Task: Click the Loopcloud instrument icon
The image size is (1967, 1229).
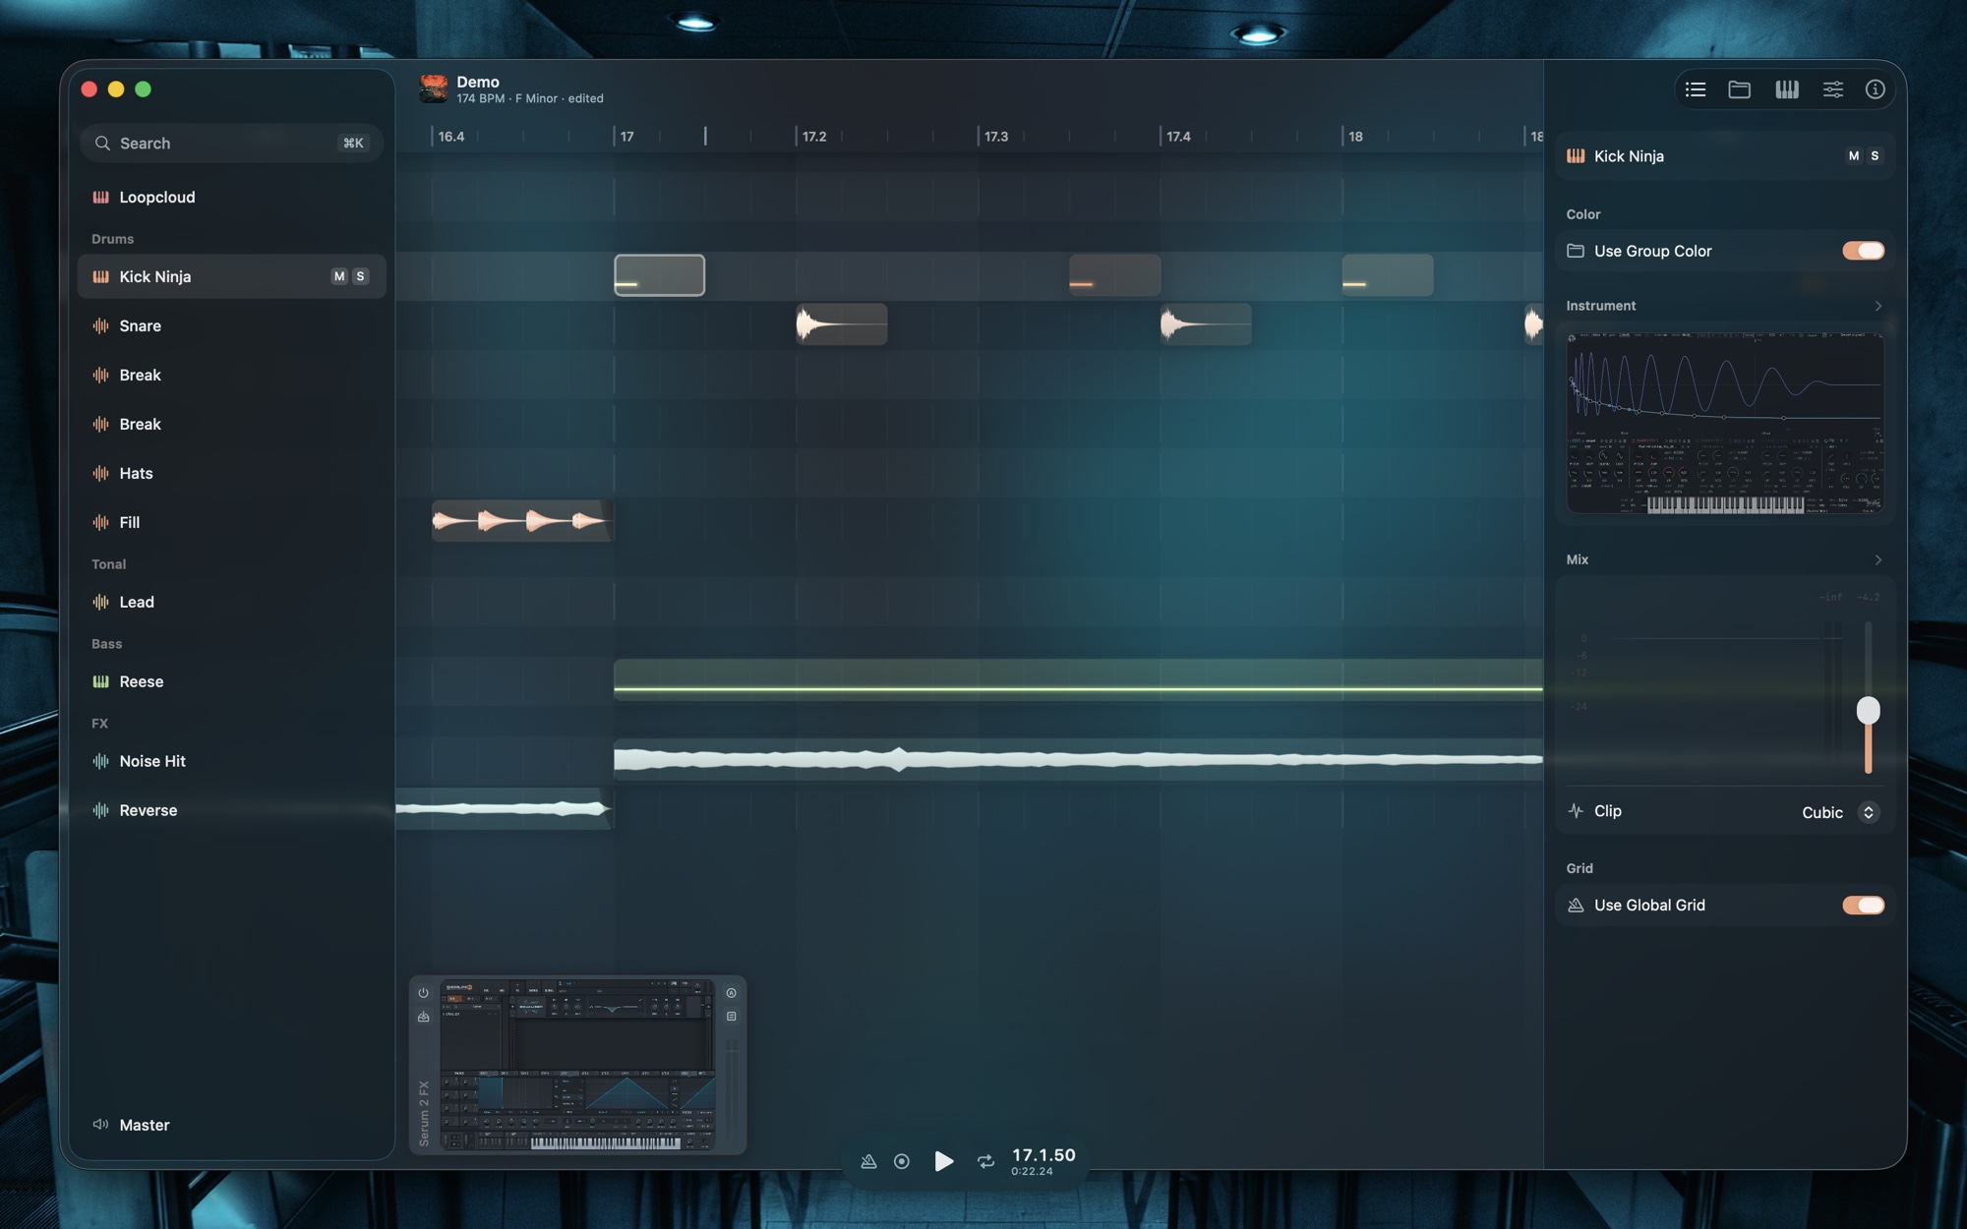Action: pos(100,197)
